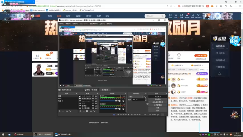
Task: Toggle lock on superpeople source
Action: [x=96, y=101]
